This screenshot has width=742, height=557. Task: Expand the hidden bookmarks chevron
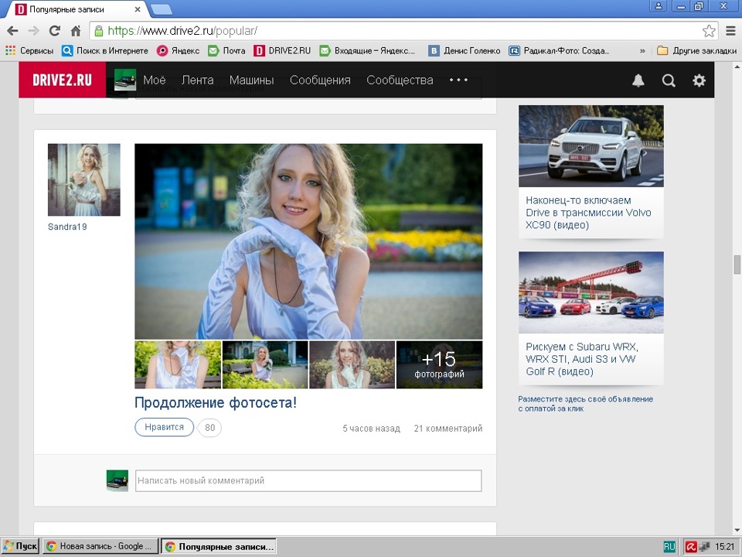coord(642,51)
